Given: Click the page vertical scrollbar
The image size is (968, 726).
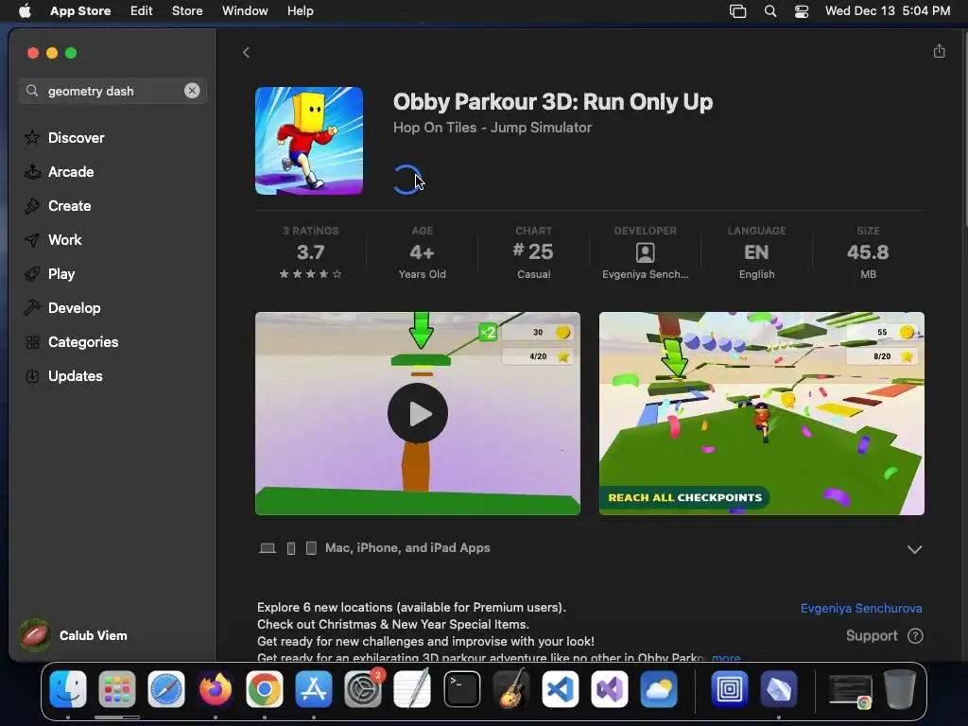Looking at the screenshot, I should 964,130.
